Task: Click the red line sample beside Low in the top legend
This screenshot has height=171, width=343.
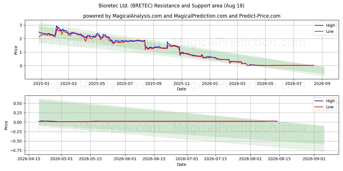Action: tap(319, 31)
